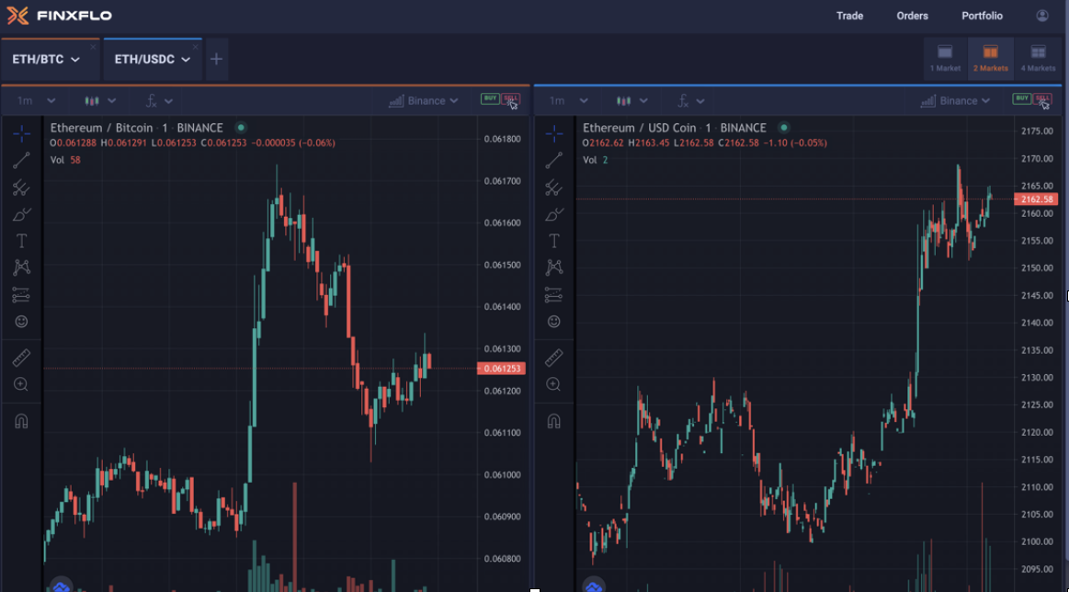Switch to 4 Markets layout
The height and width of the screenshot is (592, 1069).
(x=1038, y=58)
